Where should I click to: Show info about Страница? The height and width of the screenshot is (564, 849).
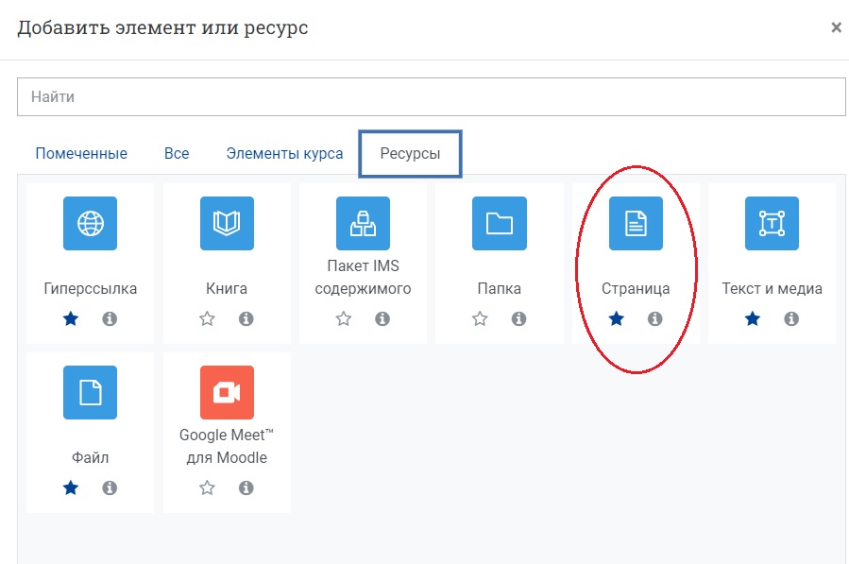tap(654, 318)
